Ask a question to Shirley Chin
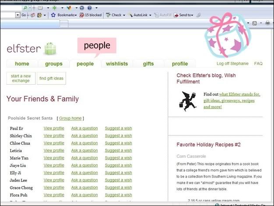 (x=84, y=135)
